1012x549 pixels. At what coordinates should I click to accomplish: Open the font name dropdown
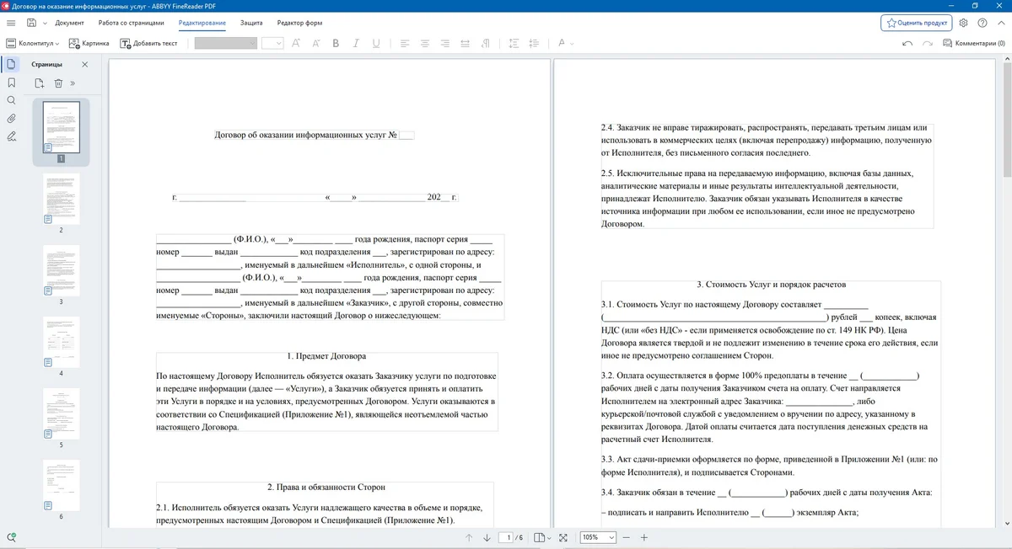pyautogui.click(x=225, y=43)
